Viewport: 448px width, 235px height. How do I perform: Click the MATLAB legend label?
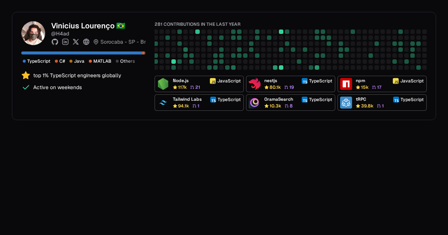click(x=102, y=61)
